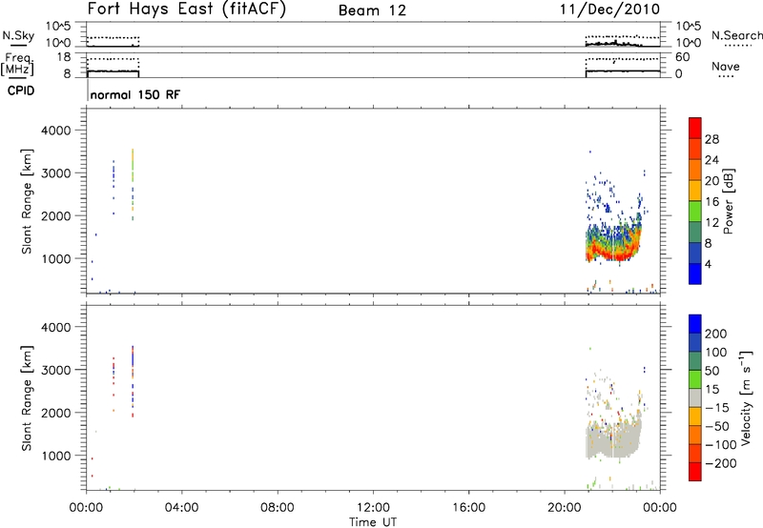Screen dimensions: 763x528
Task: Click the 'Power [dB]' colorbar label
Action: point(728,201)
